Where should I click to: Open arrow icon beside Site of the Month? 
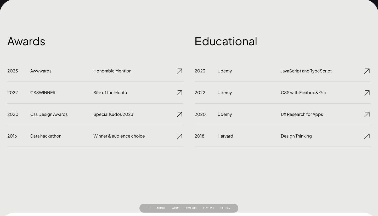(x=179, y=93)
